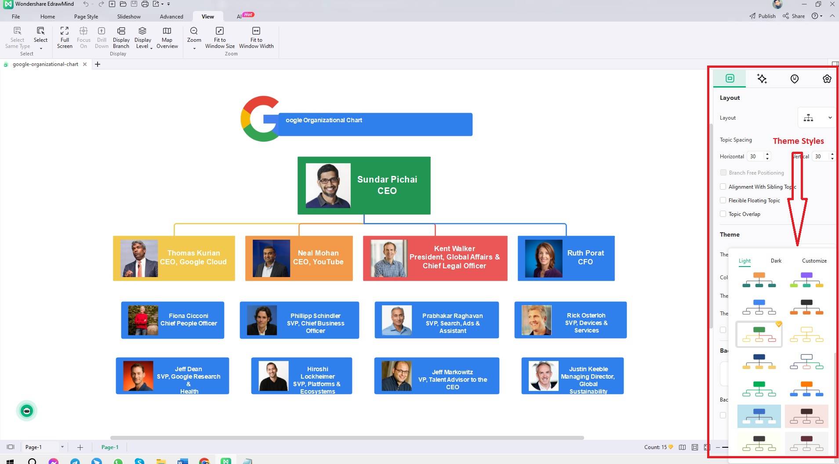Open File Explorer from the taskbar
The height and width of the screenshot is (464, 839).
tap(161, 461)
